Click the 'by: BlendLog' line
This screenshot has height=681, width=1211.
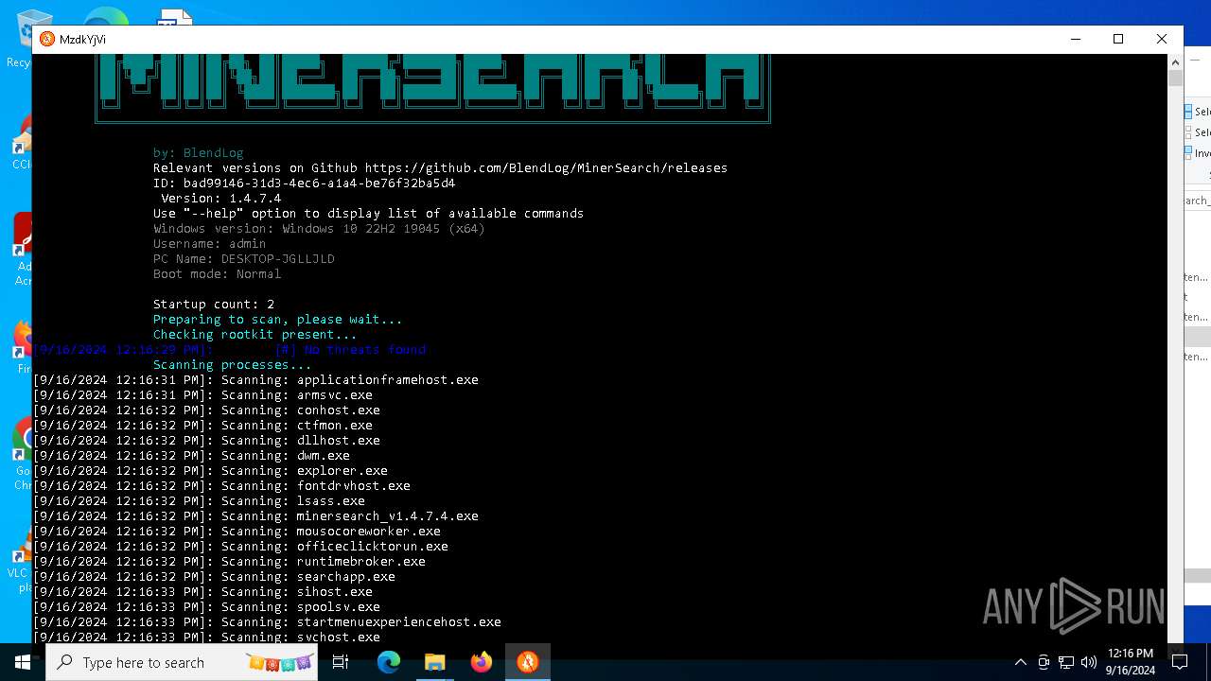click(199, 152)
